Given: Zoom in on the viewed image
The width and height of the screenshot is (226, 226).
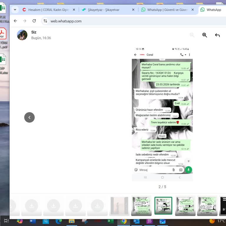Looking at the screenshot, I should coord(205,35).
